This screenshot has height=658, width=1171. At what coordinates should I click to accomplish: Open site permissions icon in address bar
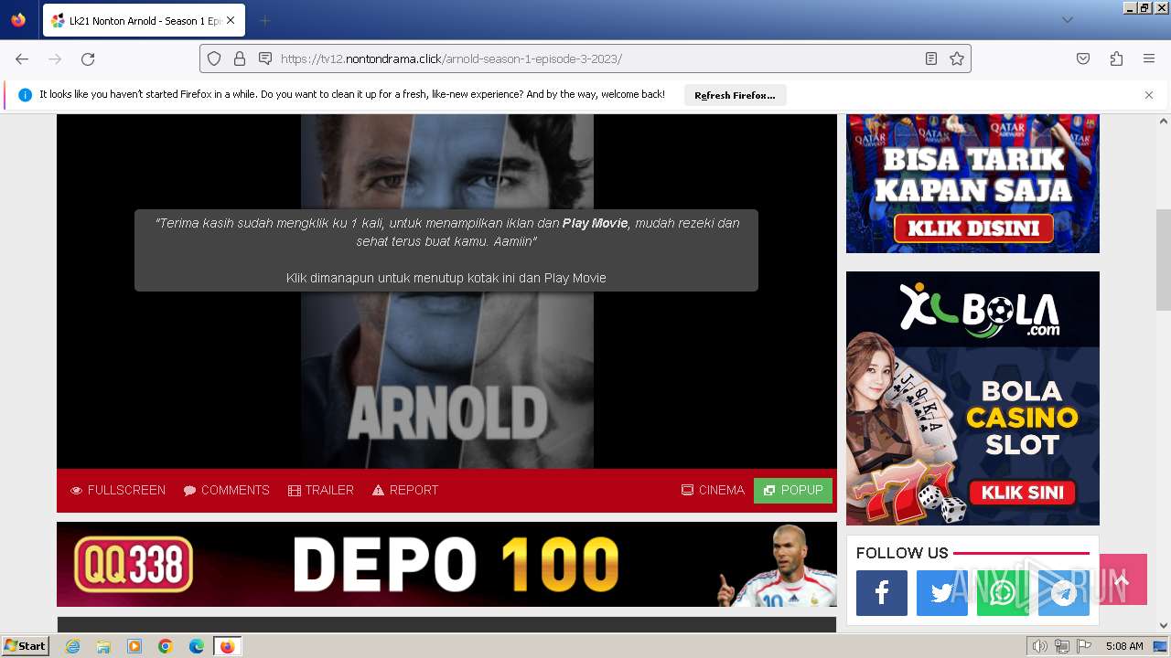(265, 58)
